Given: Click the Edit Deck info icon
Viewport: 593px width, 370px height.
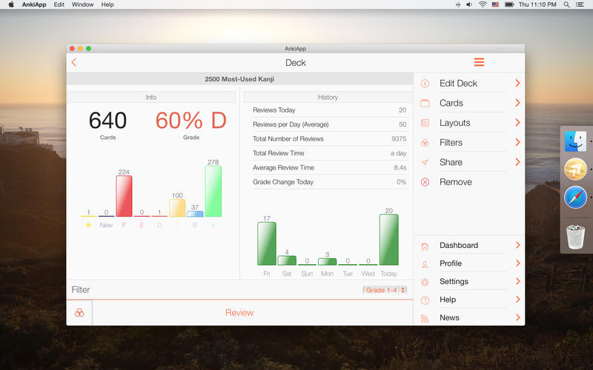Looking at the screenshot, I should point(425,84).
